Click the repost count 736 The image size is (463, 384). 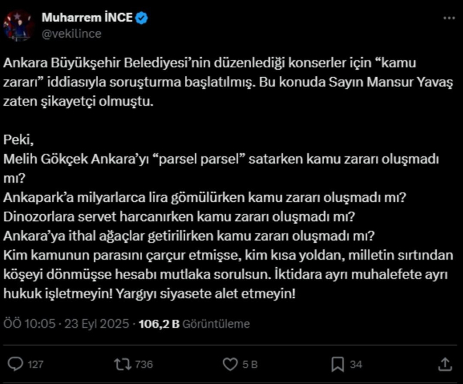tap(143, 365)
